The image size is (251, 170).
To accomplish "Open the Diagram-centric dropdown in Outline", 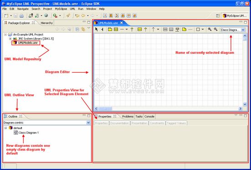I will click(x=88, y=122).
